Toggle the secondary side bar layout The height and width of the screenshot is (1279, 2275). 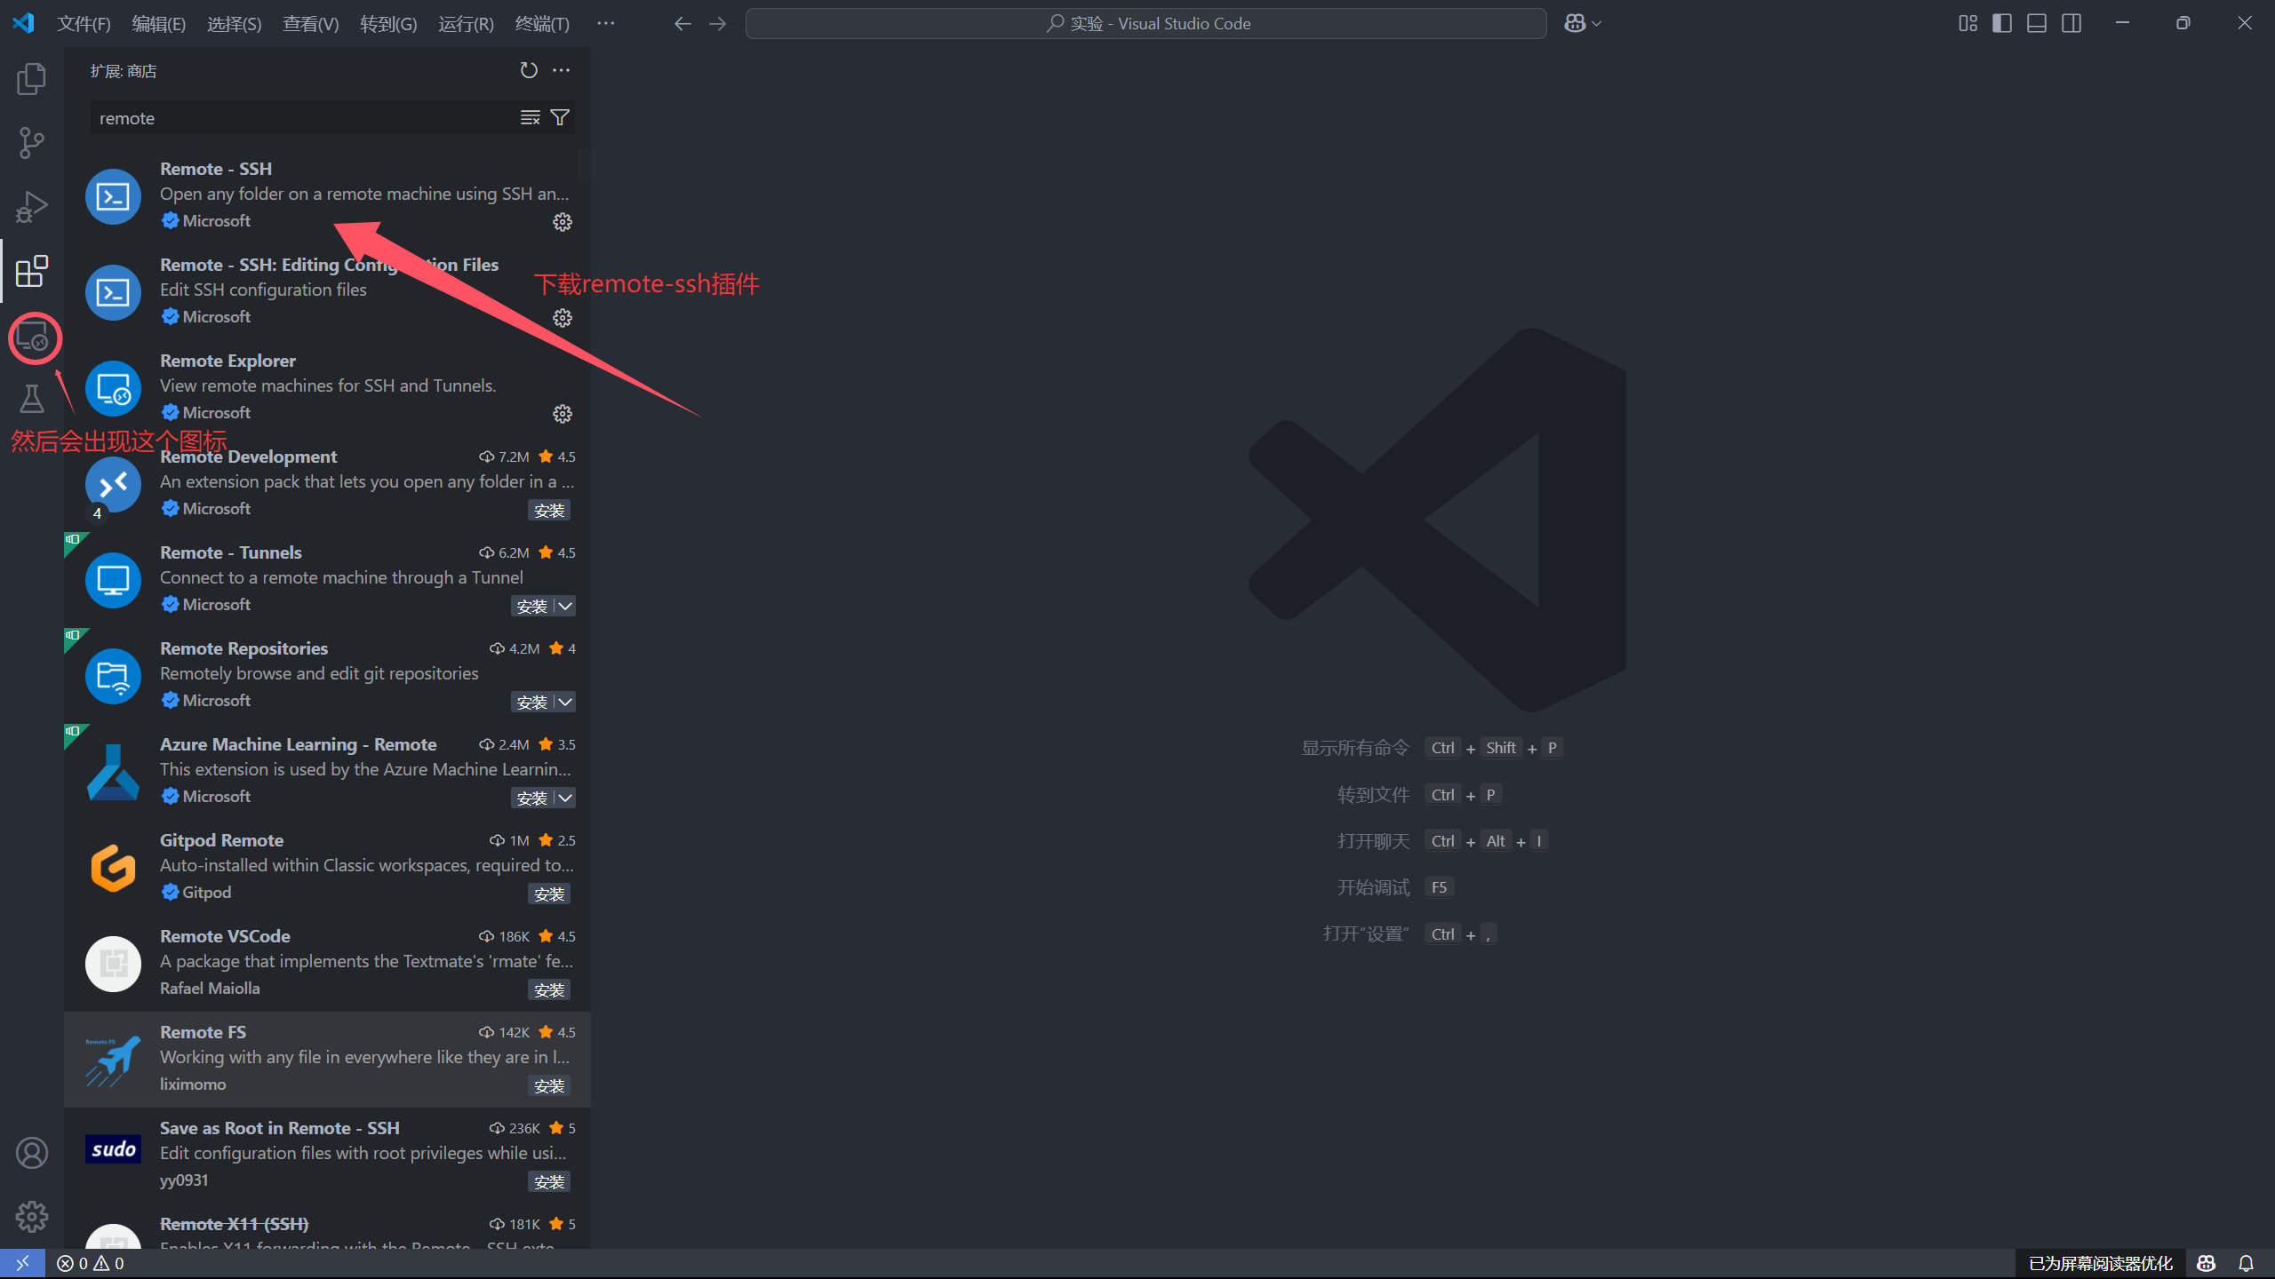[2071, 24]
